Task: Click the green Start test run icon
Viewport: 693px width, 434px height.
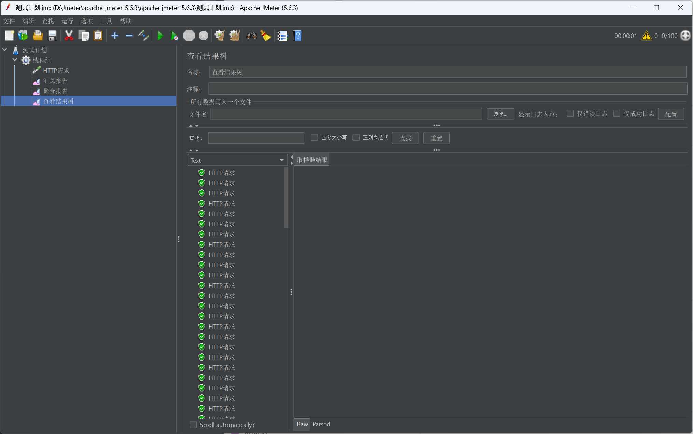Action: 160,36
